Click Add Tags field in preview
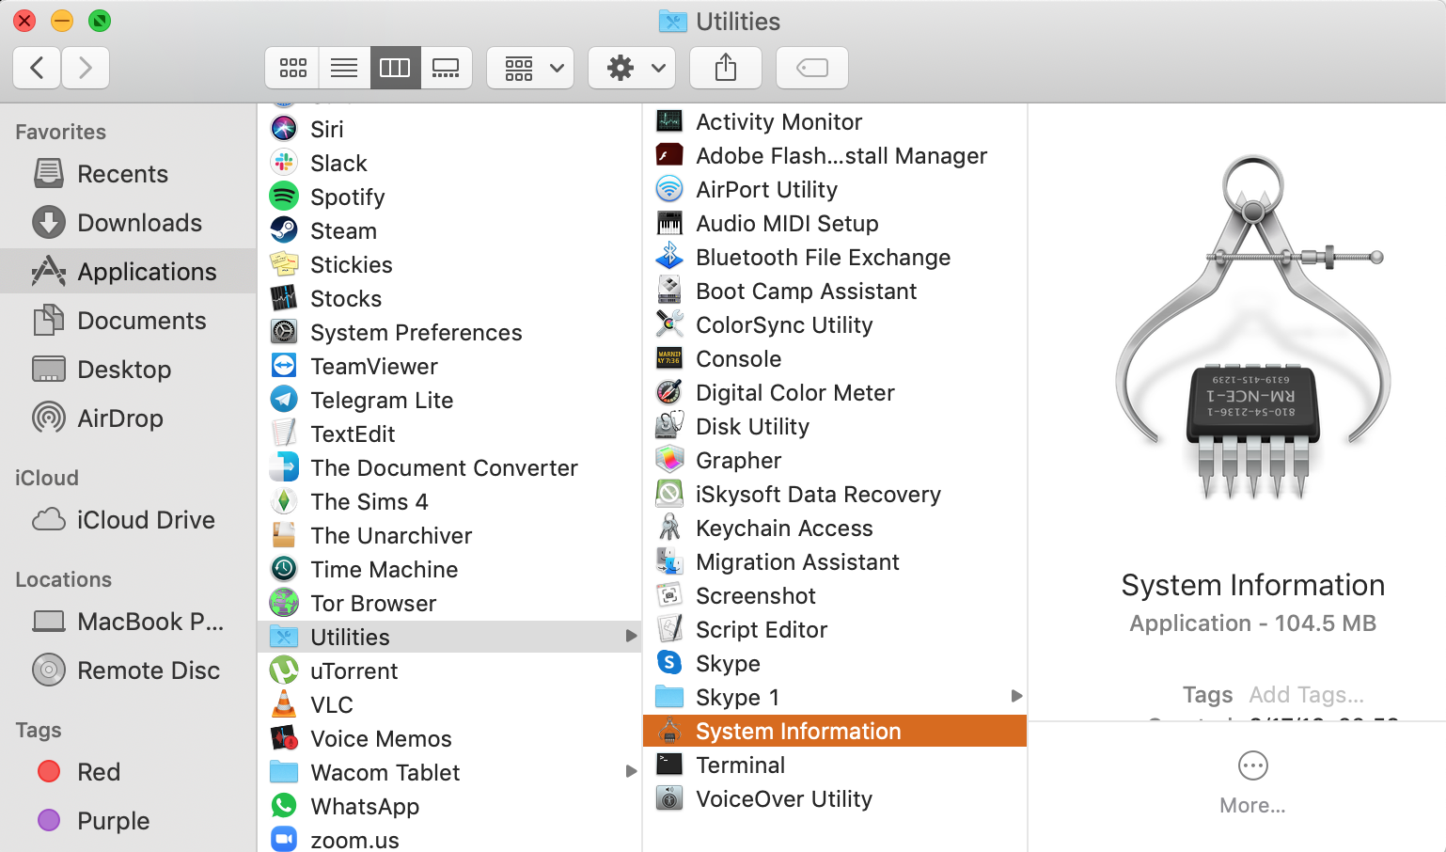 (x=1306, y=695)
